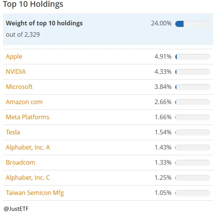Open the Taiwan Semicon Mfg link
215x215 pixels.
[x=35, y=193]
